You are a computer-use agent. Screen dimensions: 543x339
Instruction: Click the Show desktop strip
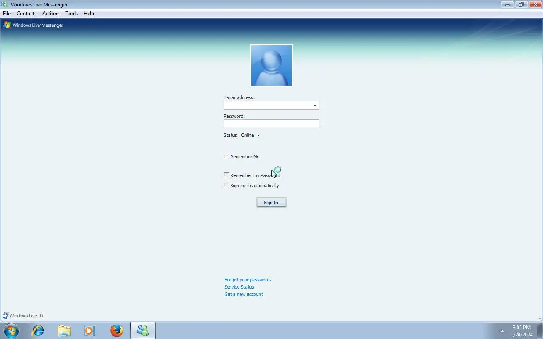click(x=540, y=331)
